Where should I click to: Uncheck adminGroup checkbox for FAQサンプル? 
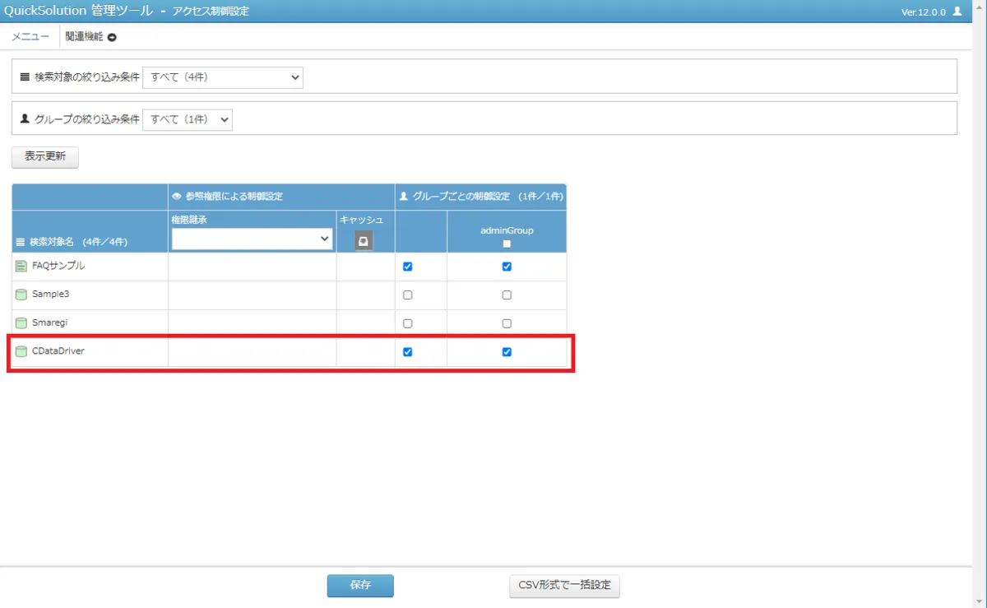pos(507,267)
